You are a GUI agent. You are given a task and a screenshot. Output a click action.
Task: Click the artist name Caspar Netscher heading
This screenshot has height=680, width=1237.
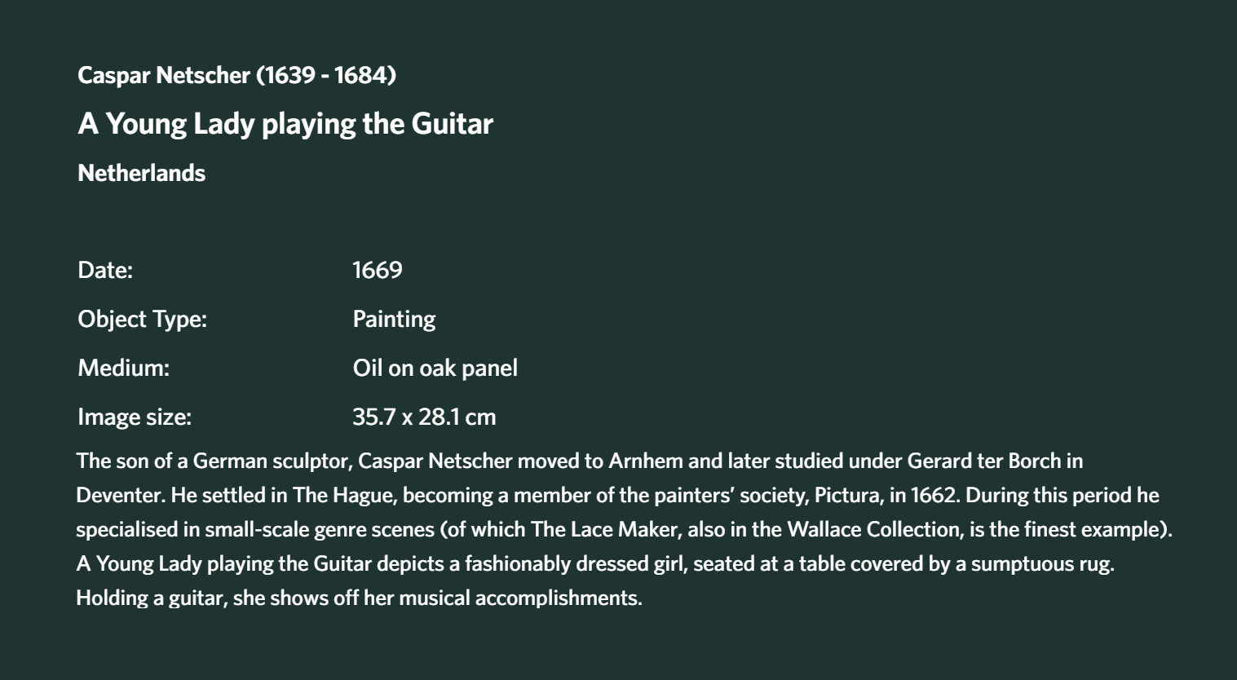coord(236,75)
